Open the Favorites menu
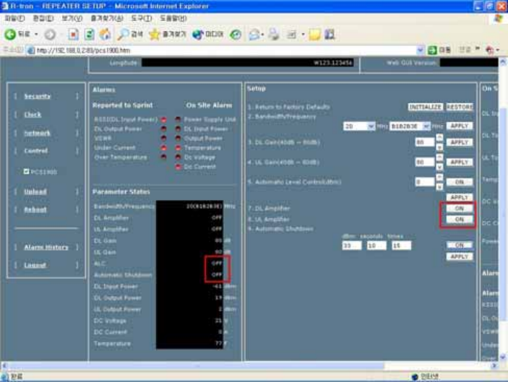 107,19
